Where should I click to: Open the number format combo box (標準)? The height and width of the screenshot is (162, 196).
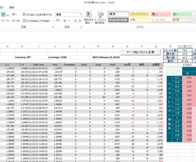click(x=69, y=14)
